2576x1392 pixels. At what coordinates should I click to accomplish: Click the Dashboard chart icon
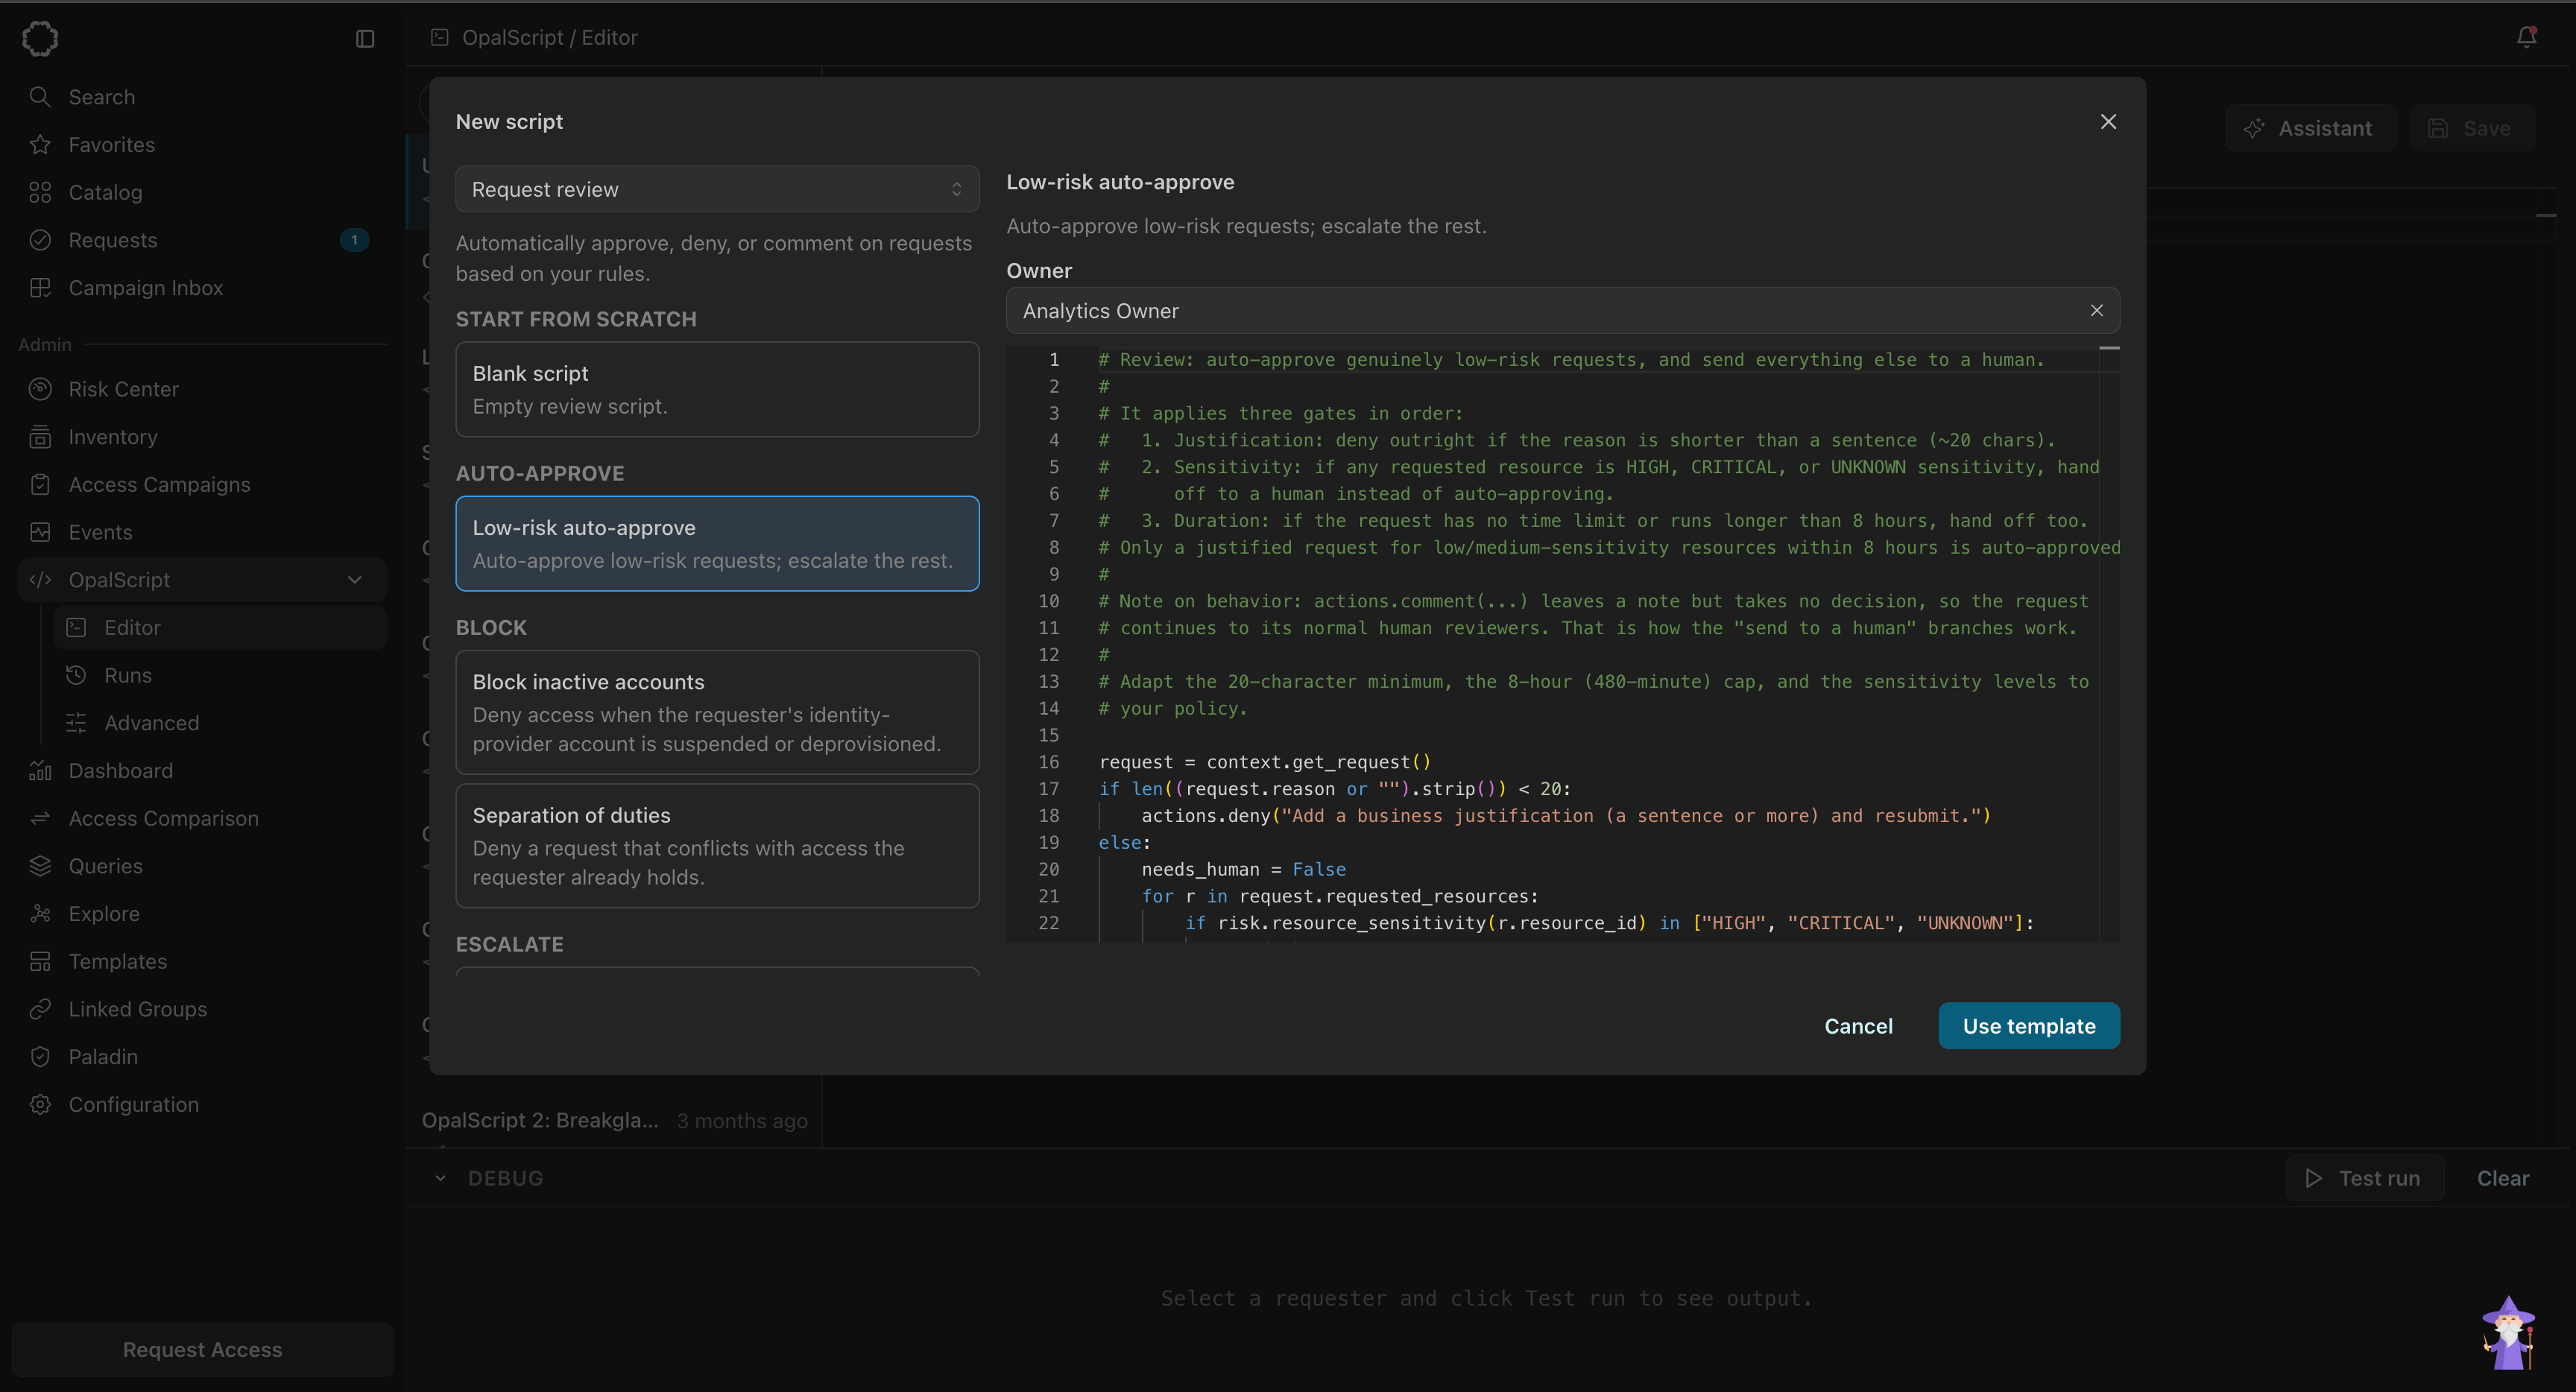coord(40,770)
